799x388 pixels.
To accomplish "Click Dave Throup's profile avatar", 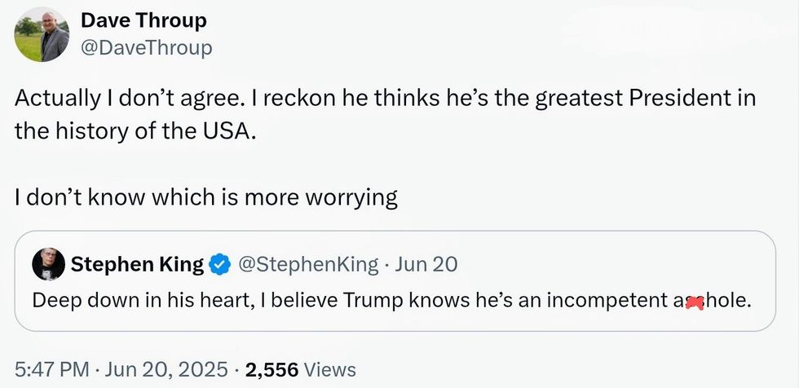I will 42,34.
